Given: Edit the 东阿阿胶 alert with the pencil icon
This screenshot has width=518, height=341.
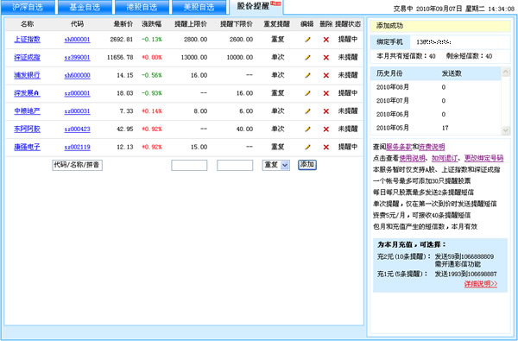Looking at the screenshot, I should (307, 129).
